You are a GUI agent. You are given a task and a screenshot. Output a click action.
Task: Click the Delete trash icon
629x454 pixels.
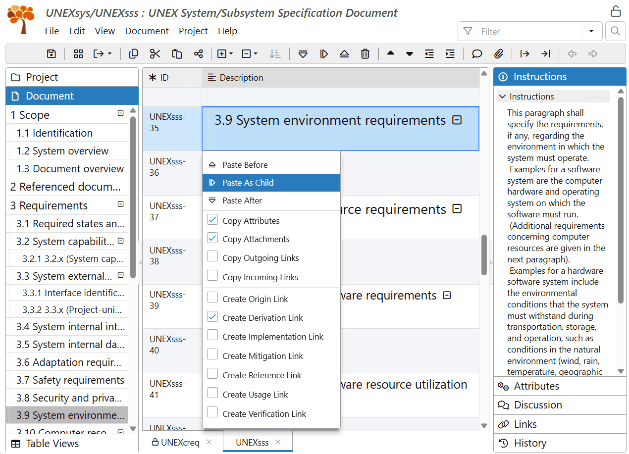tap(365, 53)
